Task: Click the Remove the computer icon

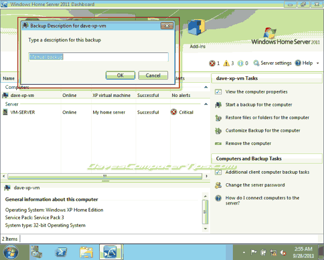Action: 218,143
